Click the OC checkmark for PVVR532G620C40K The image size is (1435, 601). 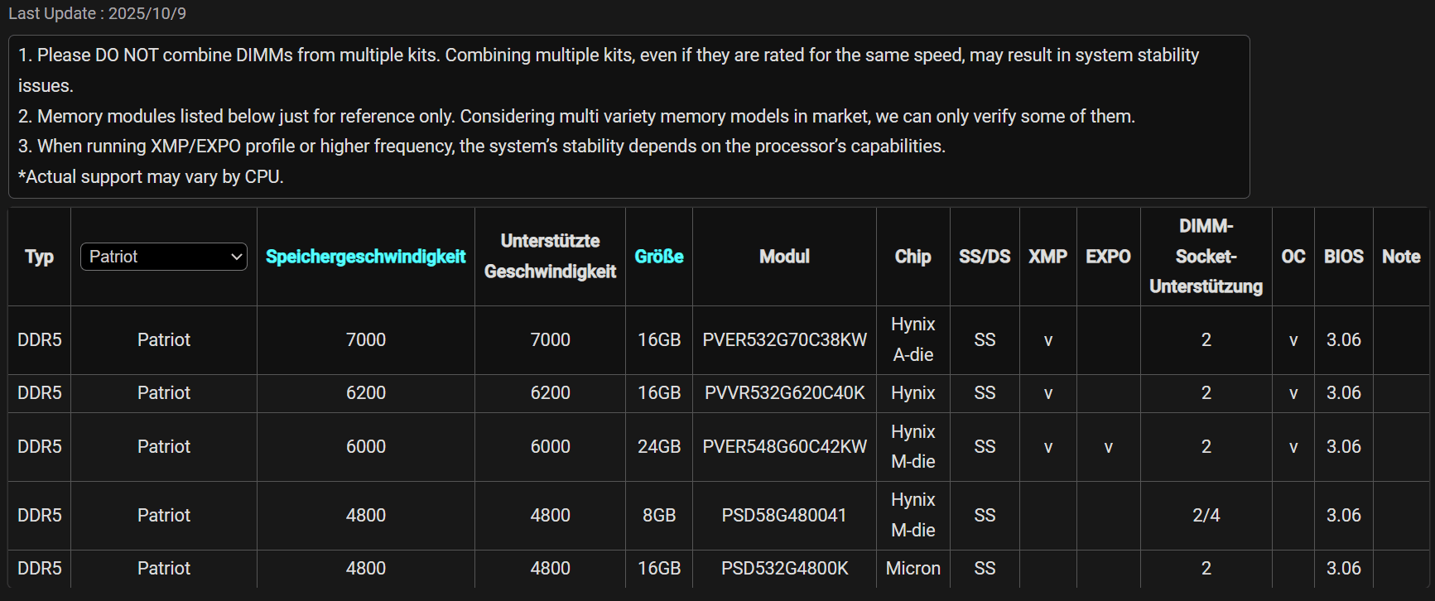1293,393
